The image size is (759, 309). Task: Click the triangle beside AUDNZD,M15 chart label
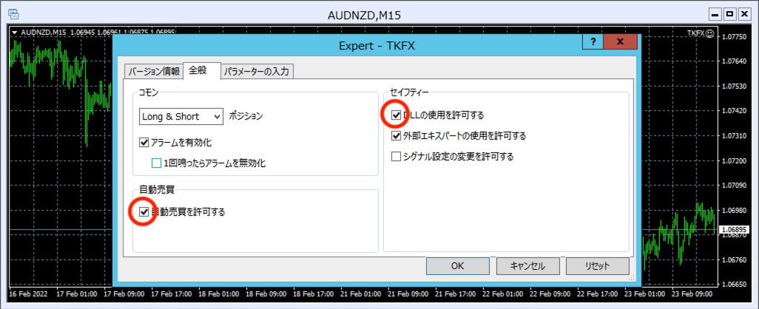(15, 33)
